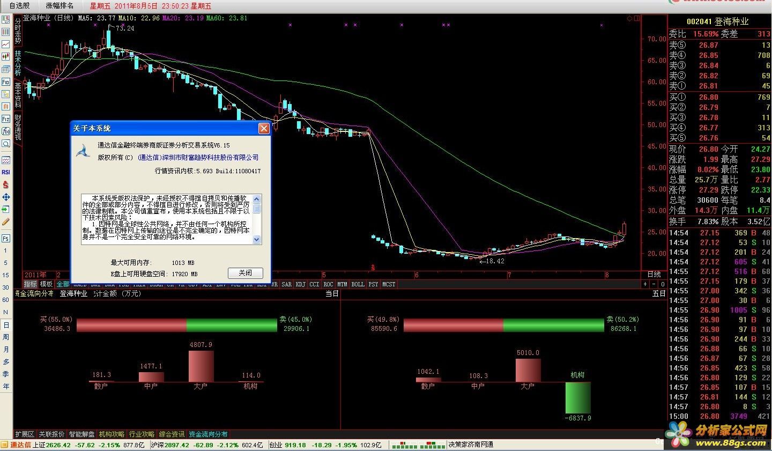Screen dimensions: 772x451
Task: Click the 五日 buy/sell ratio bar
Action: tap(503, 325)
